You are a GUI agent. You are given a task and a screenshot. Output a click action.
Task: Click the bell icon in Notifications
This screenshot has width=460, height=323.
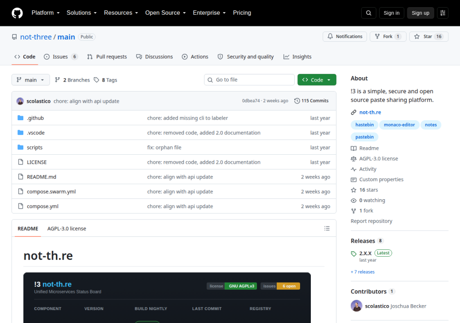click(330, 36)
